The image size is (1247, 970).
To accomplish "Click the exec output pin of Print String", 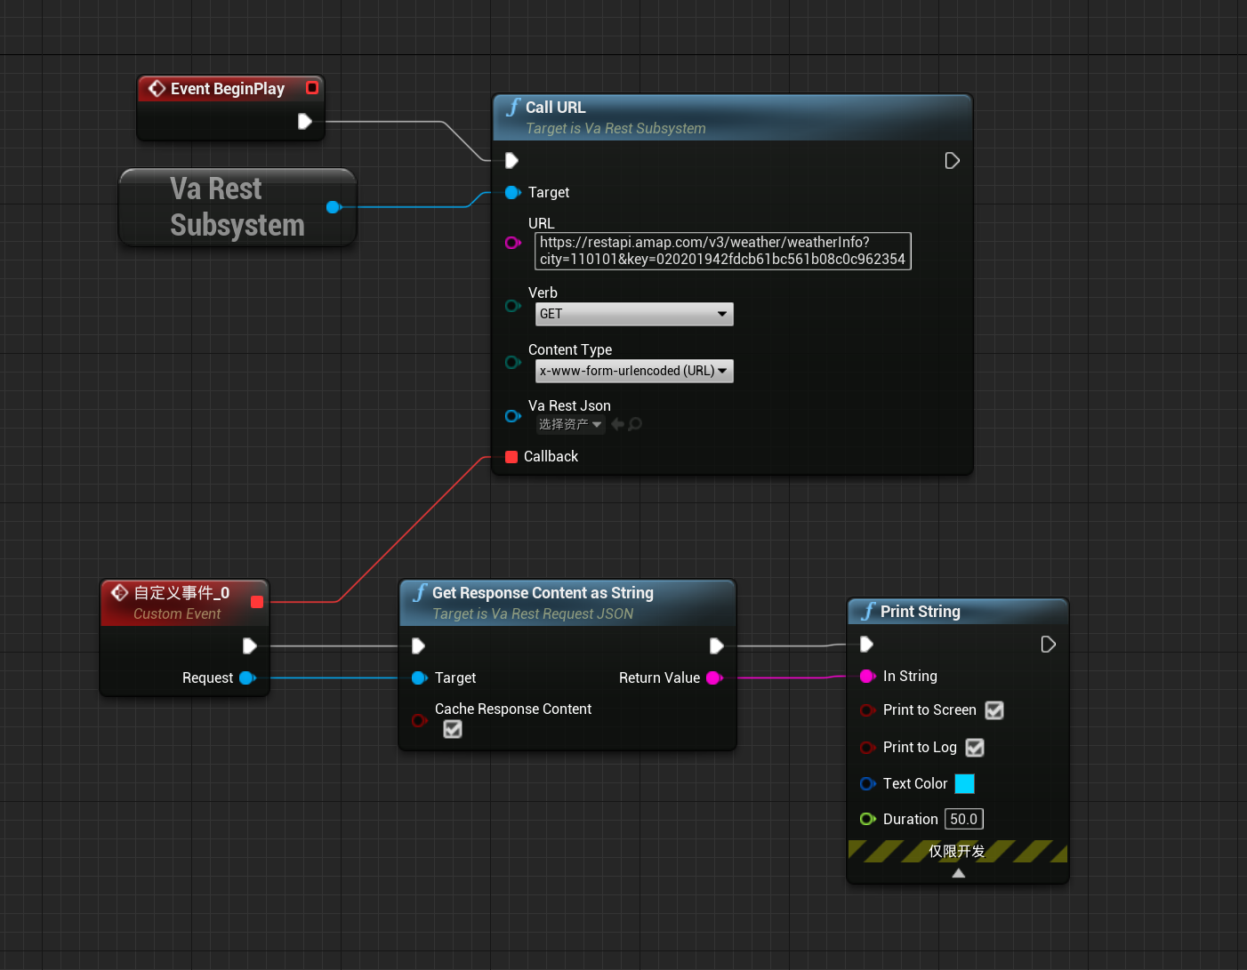I will click(x=1048, y=644).
